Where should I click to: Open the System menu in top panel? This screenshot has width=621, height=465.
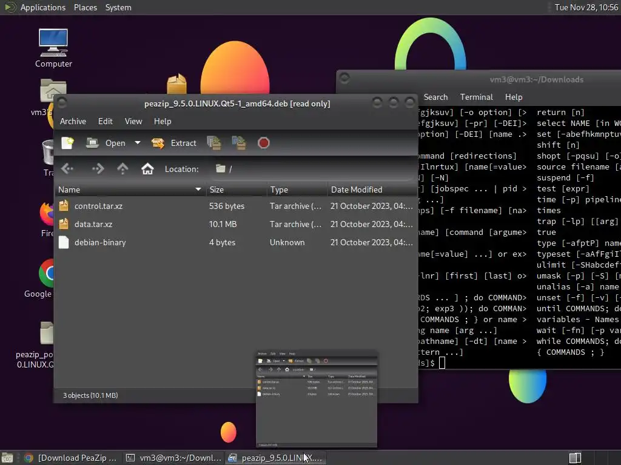pyautogui.click(x=118, y=7)
